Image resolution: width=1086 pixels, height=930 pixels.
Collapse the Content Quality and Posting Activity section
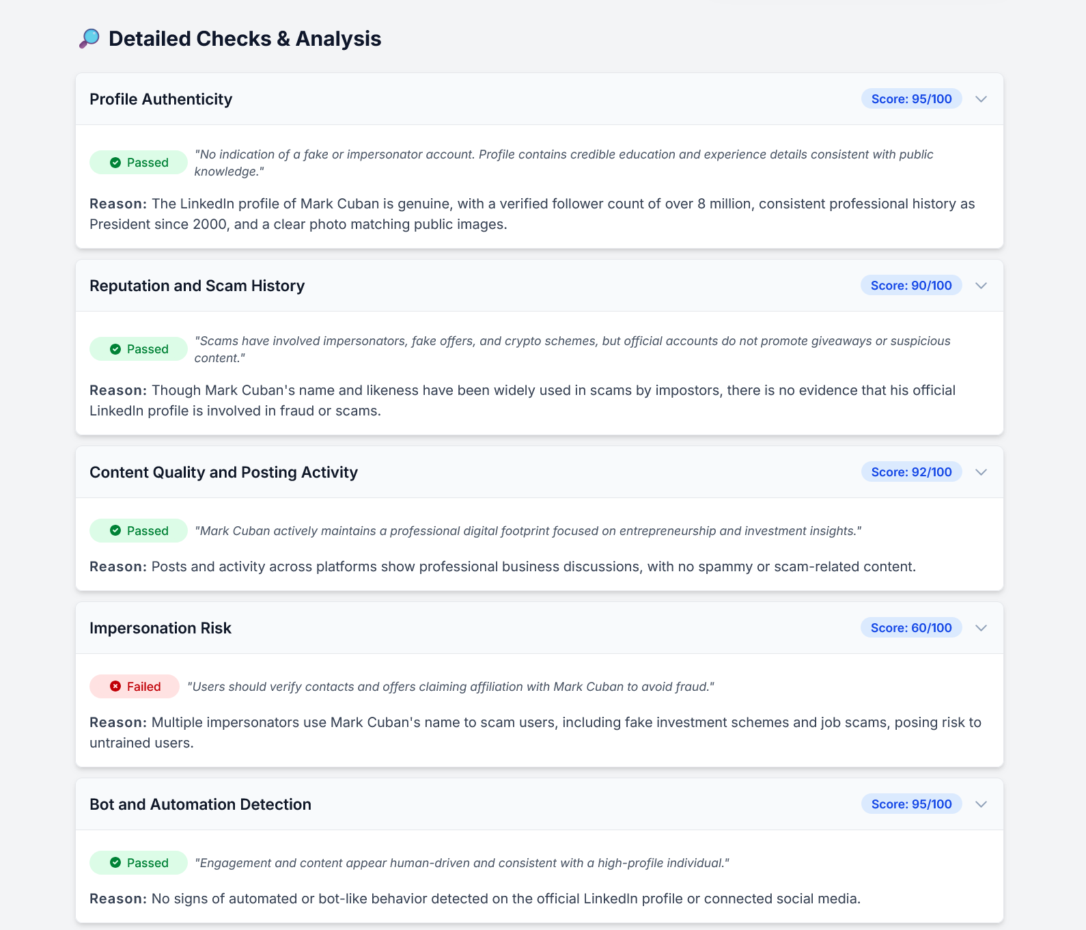pyautogui.click(x=981, y=471)
